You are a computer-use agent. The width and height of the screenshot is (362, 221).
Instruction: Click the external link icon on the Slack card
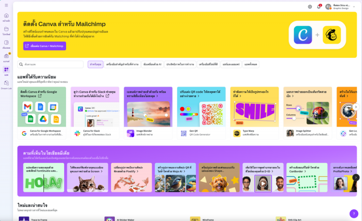[x=107, y=96]
